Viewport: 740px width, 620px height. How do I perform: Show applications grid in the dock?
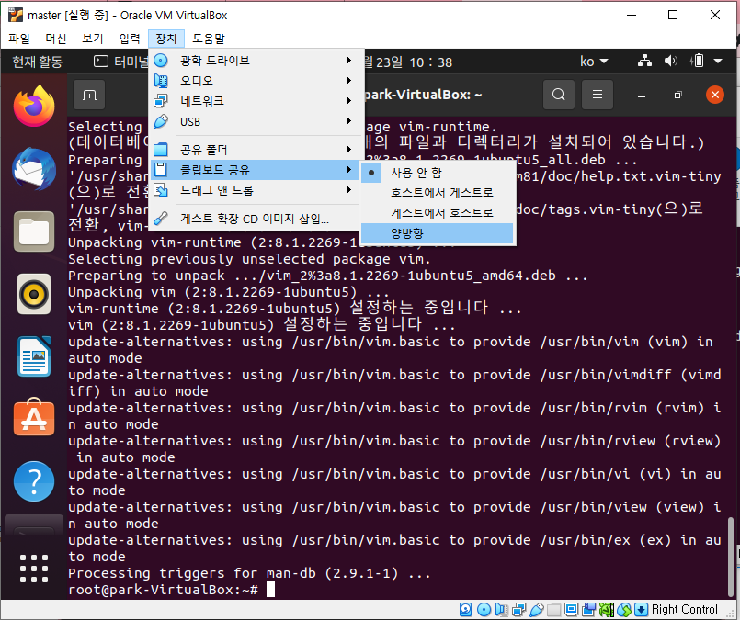click(34, 569)
